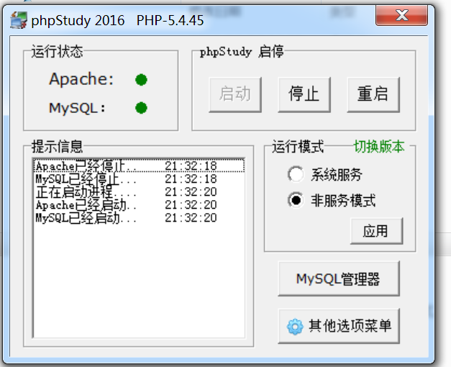This screenshot has height=367, width=451.
Task: Click the disabled 启动 button
Action: coord(235,94)
